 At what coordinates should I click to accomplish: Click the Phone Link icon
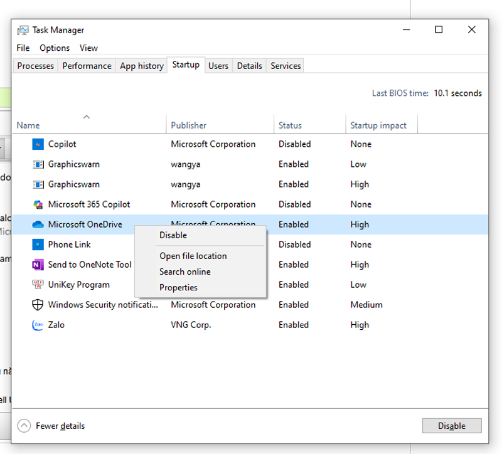[x=38, y=245]
